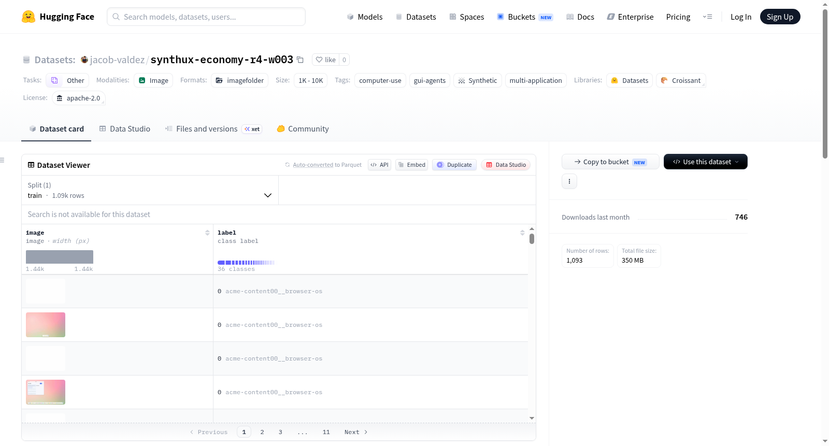Select the Croissant library tag
Viewport: 829px width, 446px height.
click(681, 80)
